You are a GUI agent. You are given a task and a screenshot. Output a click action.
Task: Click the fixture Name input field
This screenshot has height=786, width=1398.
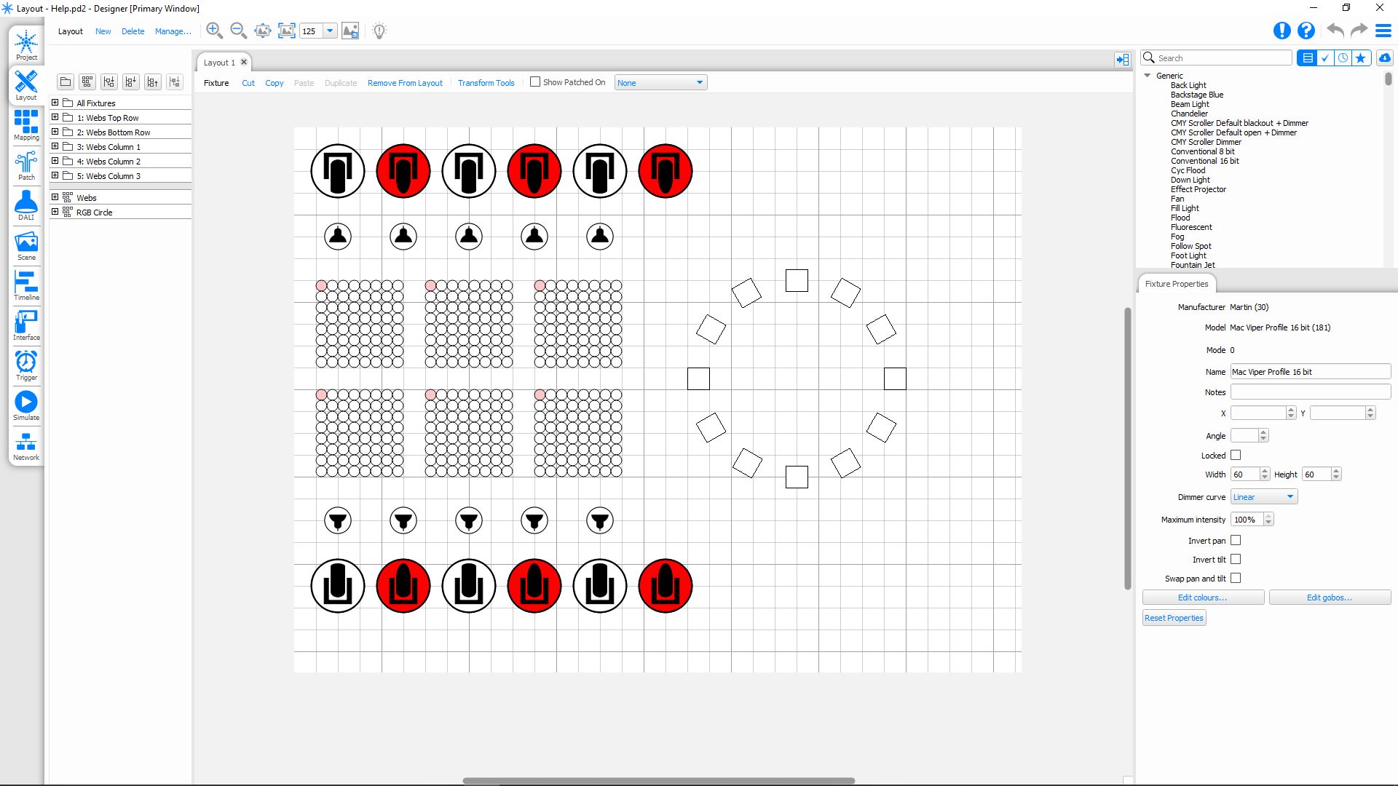point(1309,372)
